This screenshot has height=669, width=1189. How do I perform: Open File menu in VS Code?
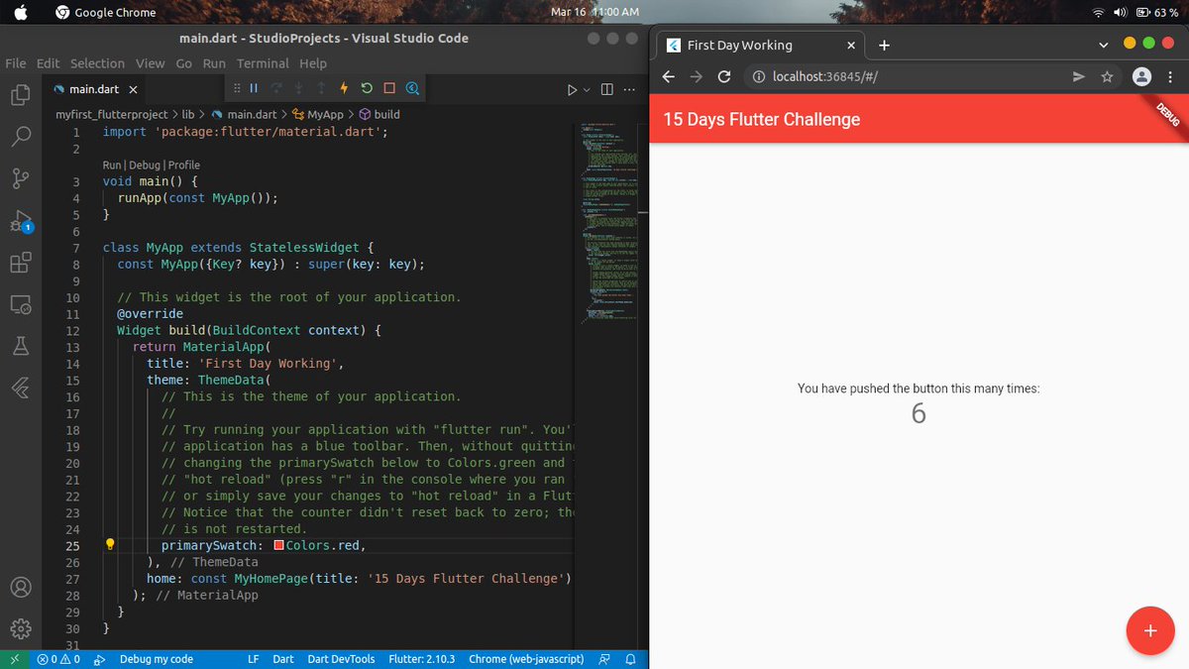click(16, 63)
